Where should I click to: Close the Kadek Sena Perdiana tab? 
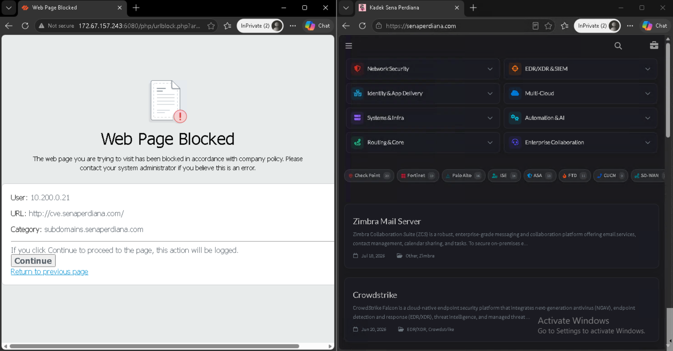coord(457,8)
